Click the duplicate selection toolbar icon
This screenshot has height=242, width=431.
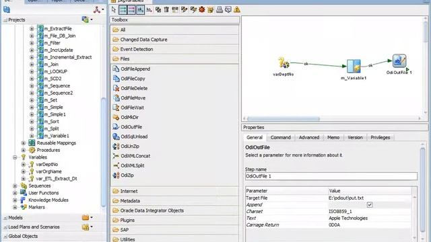pos(158,10)
